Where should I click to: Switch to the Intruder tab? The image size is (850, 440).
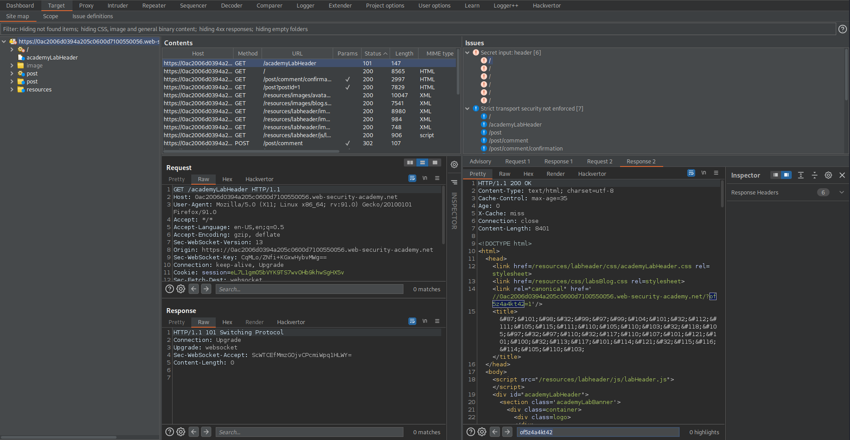(118, 5)
